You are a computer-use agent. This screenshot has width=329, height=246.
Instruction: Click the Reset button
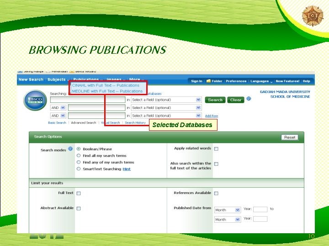click(290, 138)
